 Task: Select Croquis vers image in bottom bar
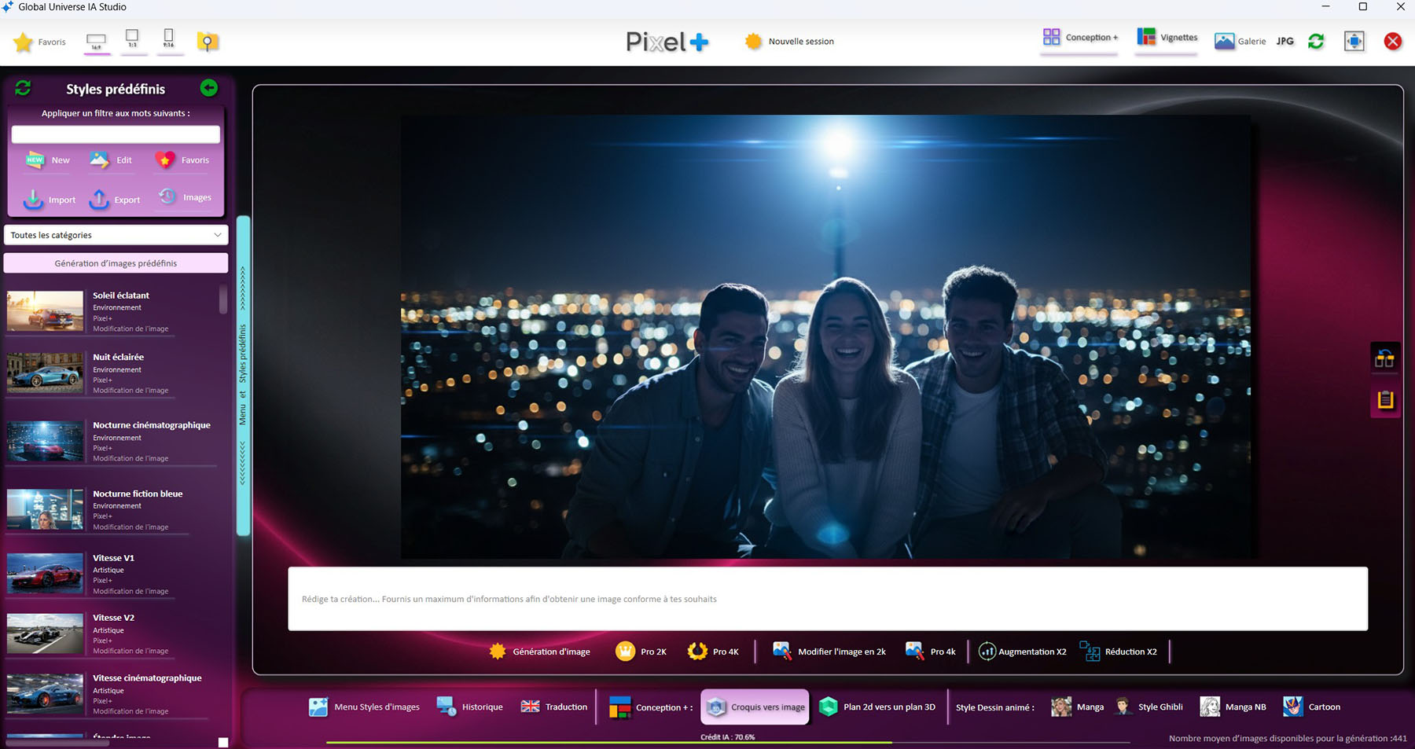(x=755, y=707)
